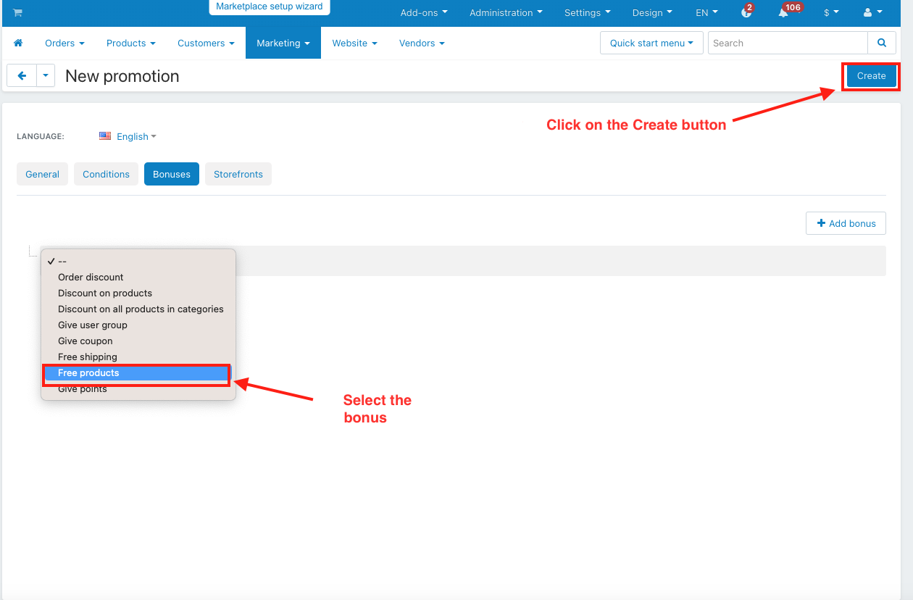Switch to the Storefronts tab
Screen dimensions: 913x600
coord(238,174)
